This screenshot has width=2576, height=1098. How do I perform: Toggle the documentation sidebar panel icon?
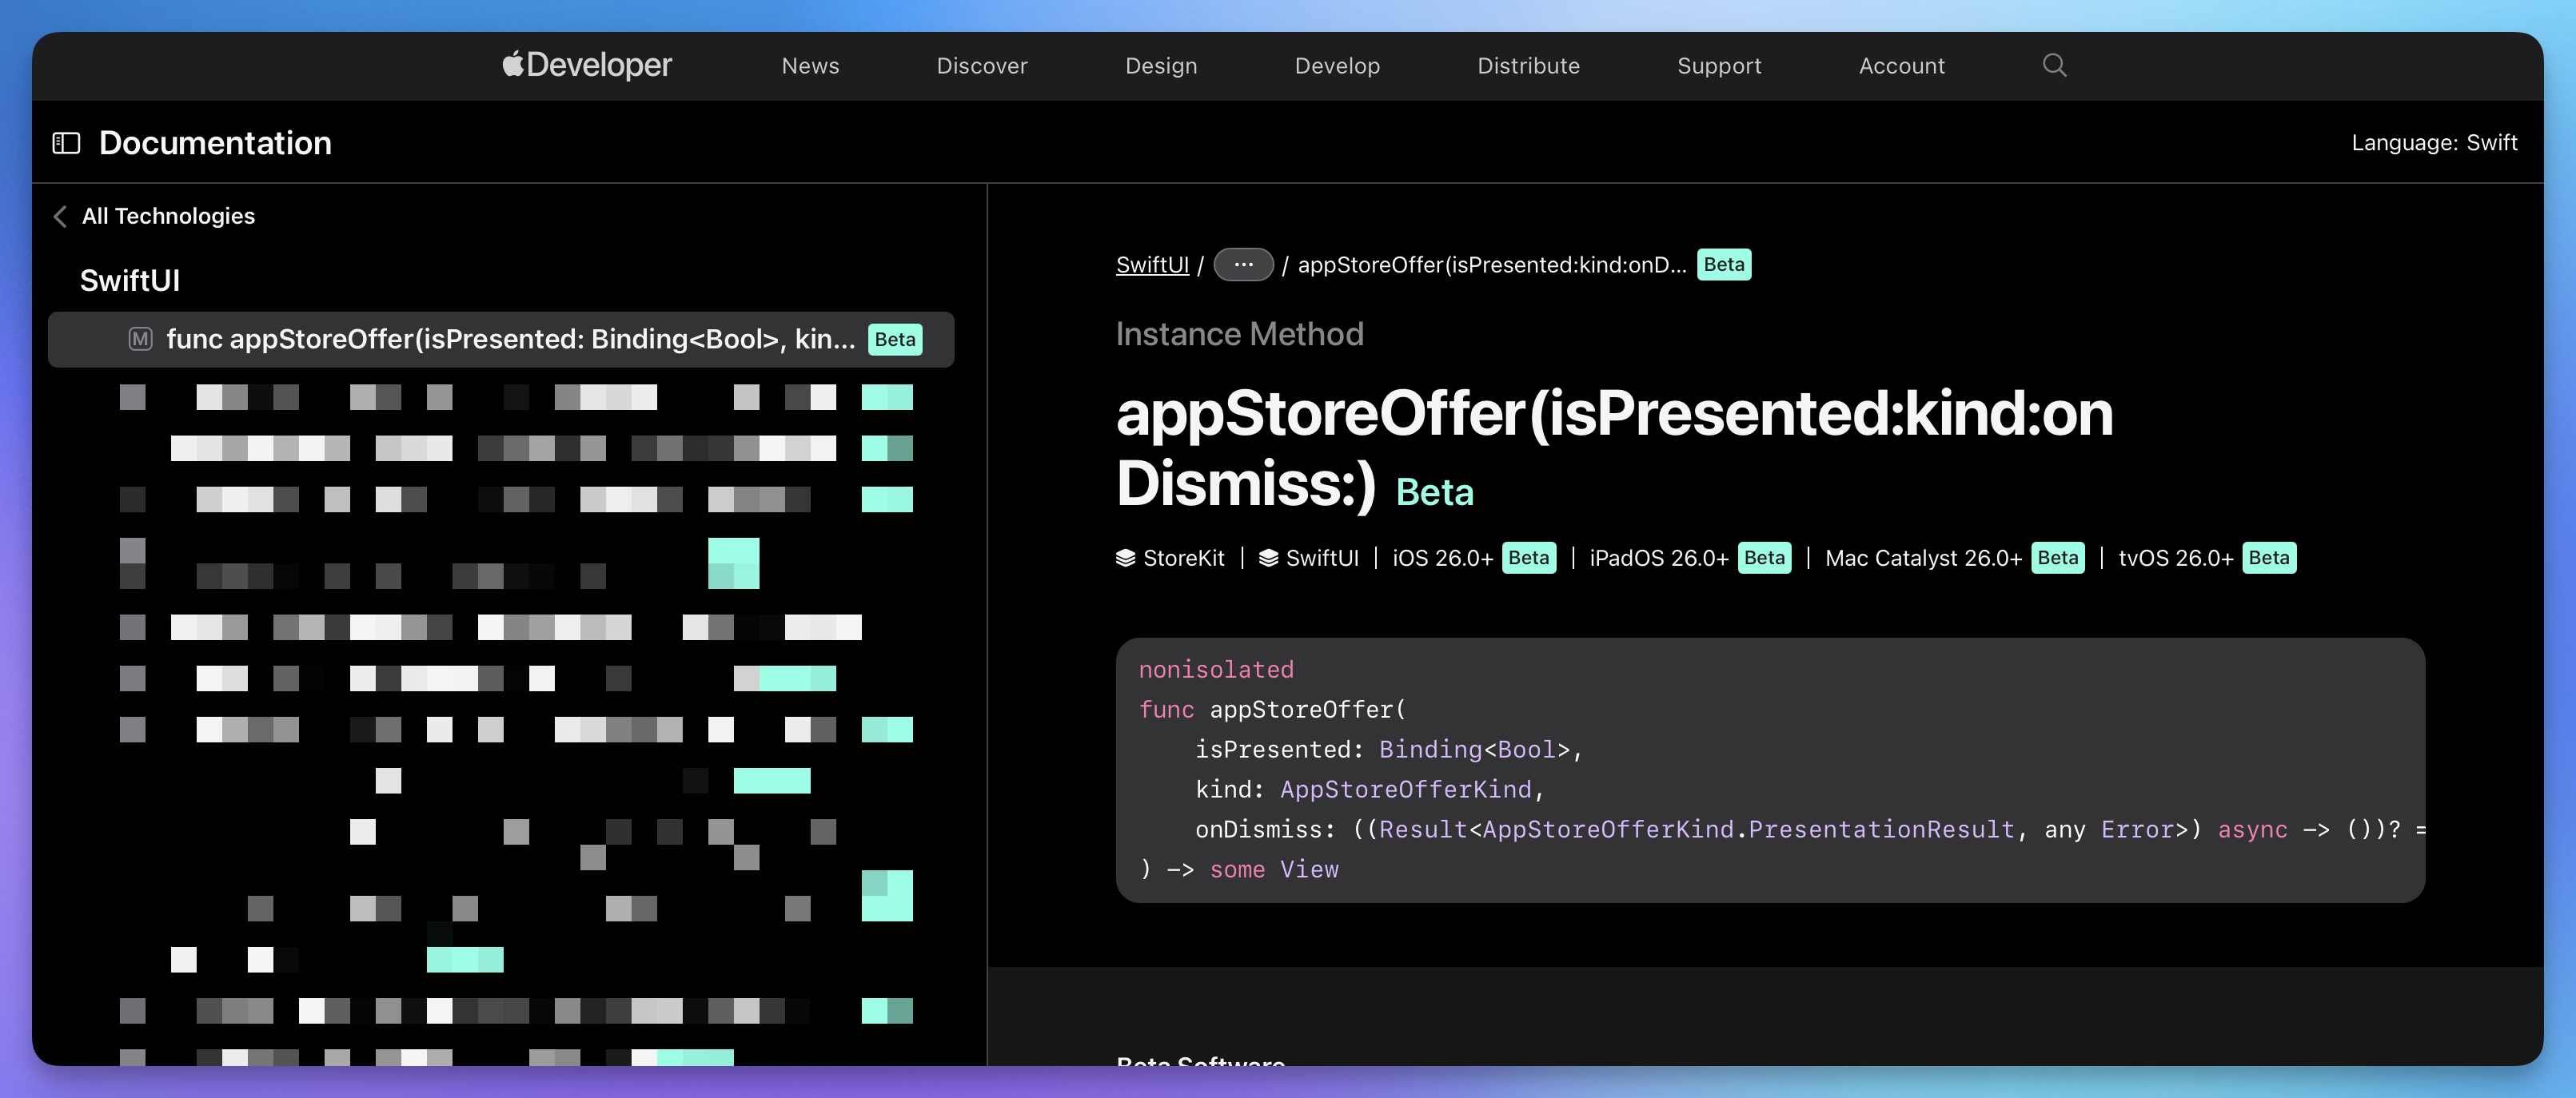(x=66, y=143)
